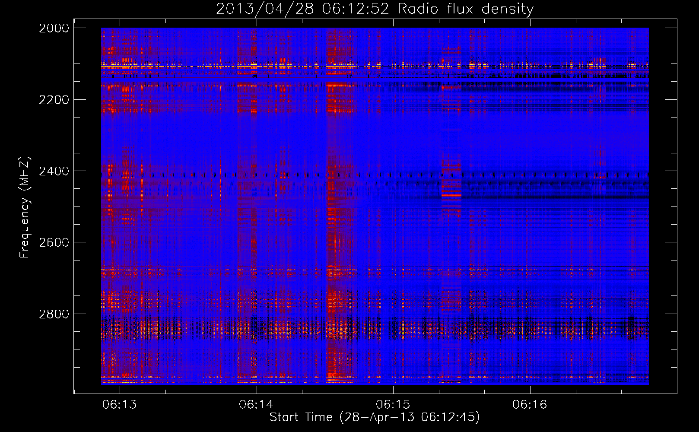Image resolution: width=699 pixels, height=432 pixels.
Task: Select the 2200 frequency axis label
Action: click(x=54, y=100)
